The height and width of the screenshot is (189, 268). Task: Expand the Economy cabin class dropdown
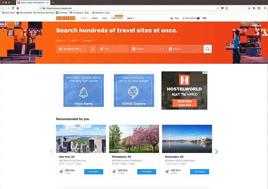tap(88, 41)
